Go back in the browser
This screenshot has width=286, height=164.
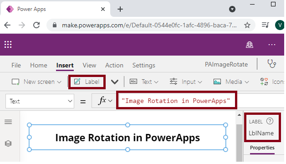click(7, 25)
